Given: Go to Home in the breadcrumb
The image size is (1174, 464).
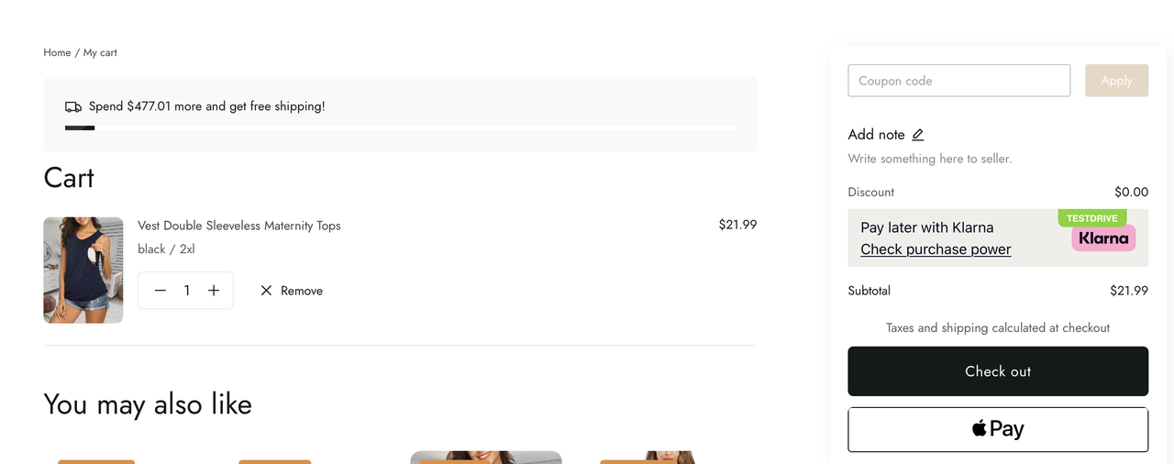Looking at the screenshot, I should [57, 53].
